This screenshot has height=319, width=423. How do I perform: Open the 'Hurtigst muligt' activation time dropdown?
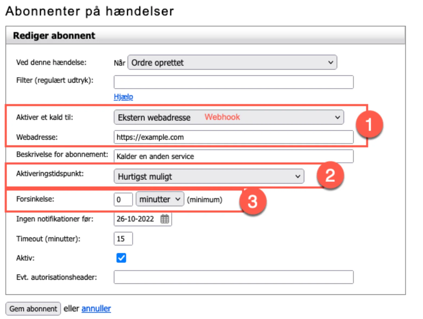[209, 176]
